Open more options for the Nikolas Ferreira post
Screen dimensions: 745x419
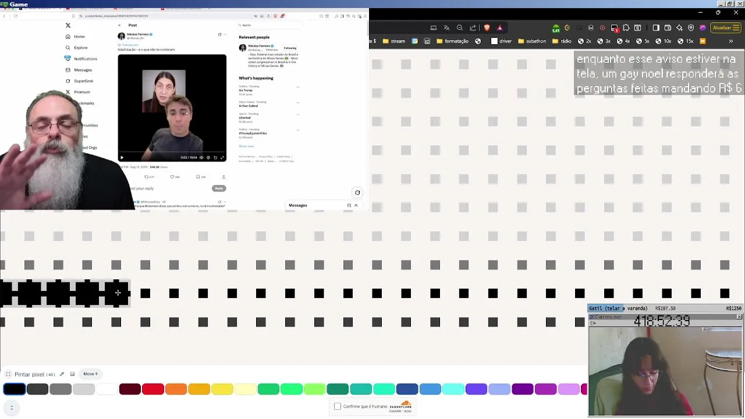tap(225, 34)
